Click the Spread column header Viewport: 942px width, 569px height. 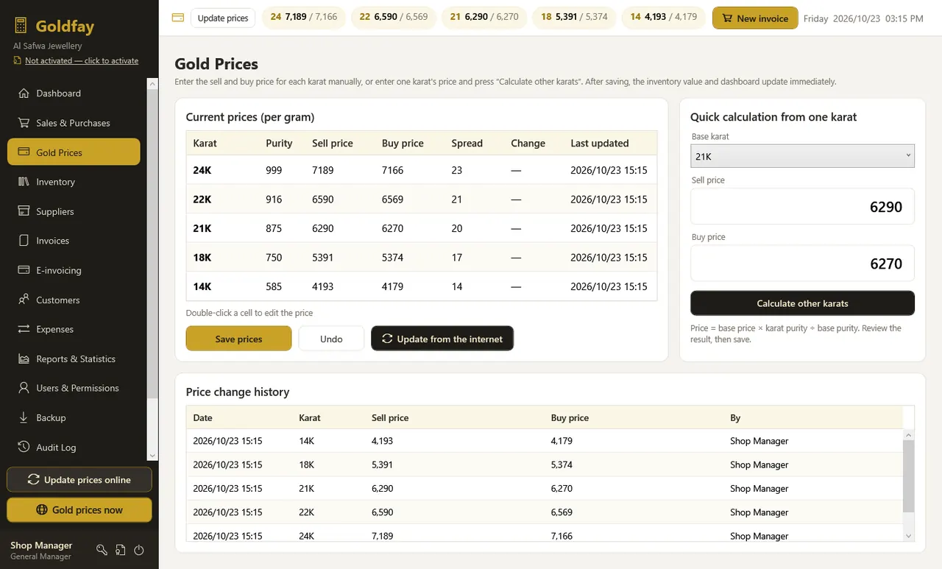click(467, 144)
